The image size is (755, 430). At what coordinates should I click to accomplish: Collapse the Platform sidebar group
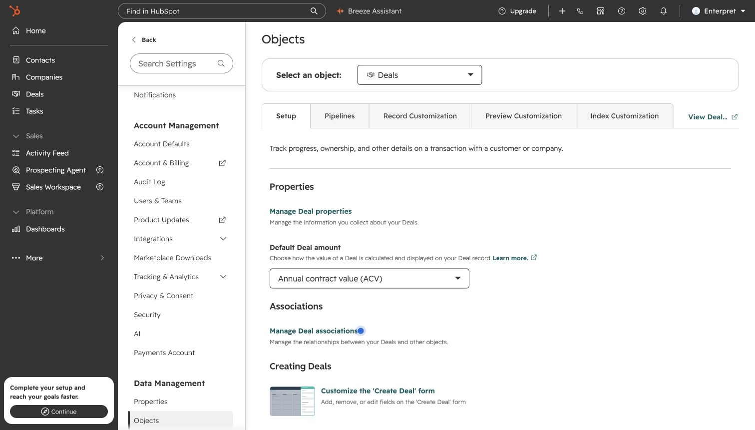click(33, 212)
